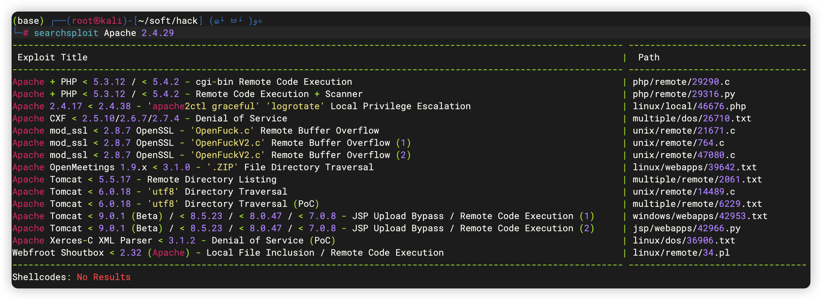Viewport: 822px width, 300px height.
Task: Select Tomcat JSP Upload Bypass (1) title
Action: click(303, 216)
